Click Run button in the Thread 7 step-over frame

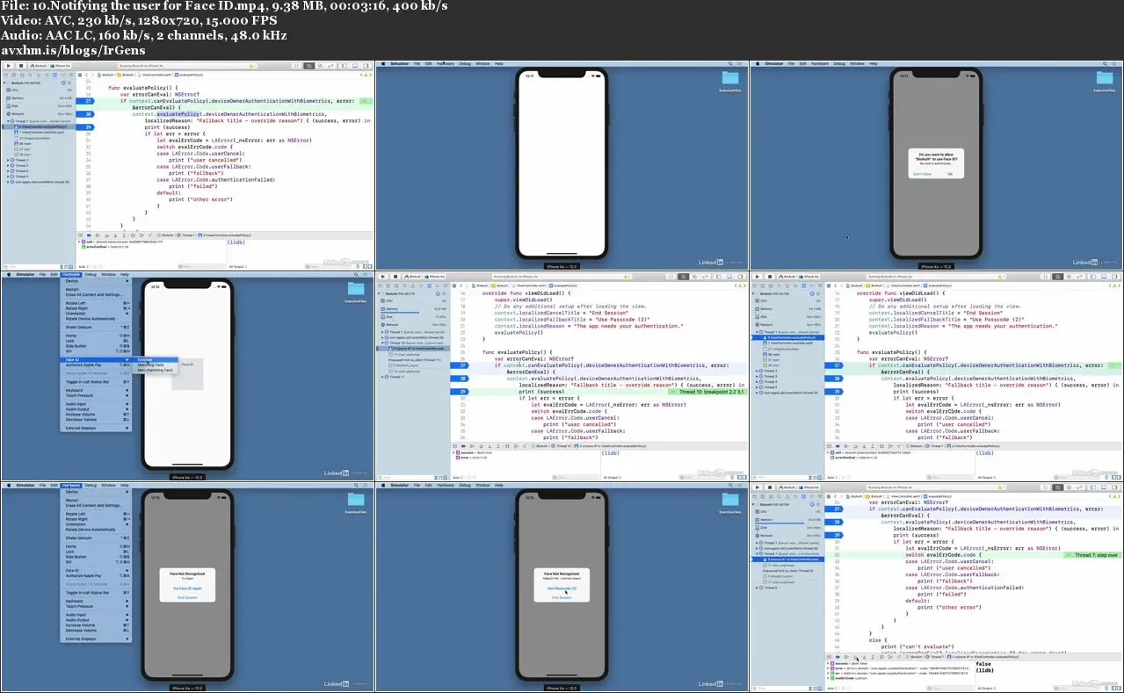tap(758, 487)
